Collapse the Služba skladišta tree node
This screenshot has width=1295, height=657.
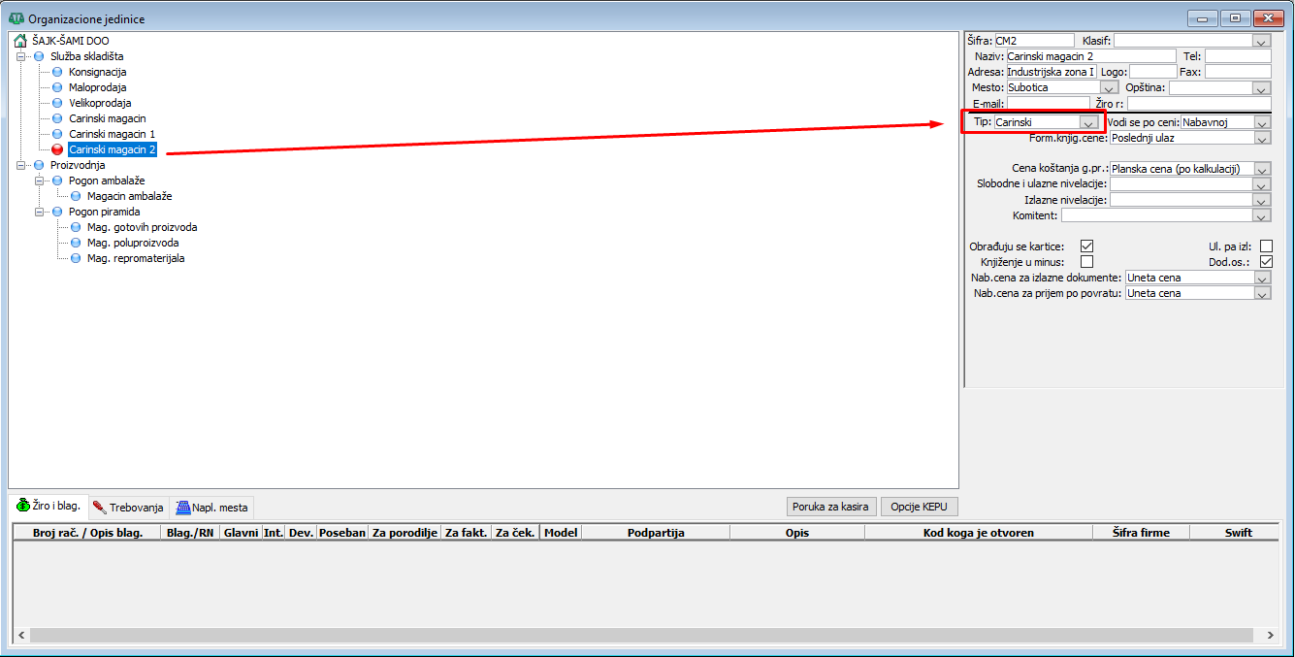[20, 56]
